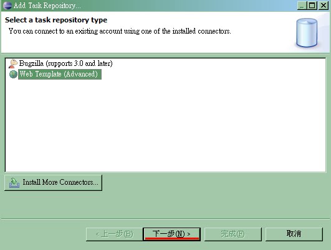This screenshot has height=250, width=331.
Task: Click the description text about installed connectors
Action: coord(120,31)
